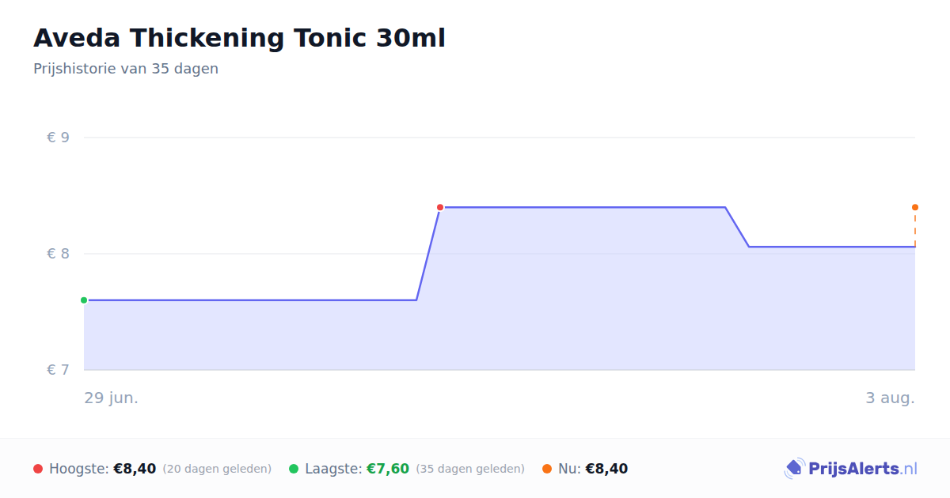Click the € 9 axis label

pos(58,138)
